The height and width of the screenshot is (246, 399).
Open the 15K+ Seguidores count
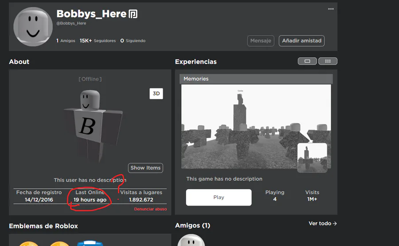tap(98, 41)
